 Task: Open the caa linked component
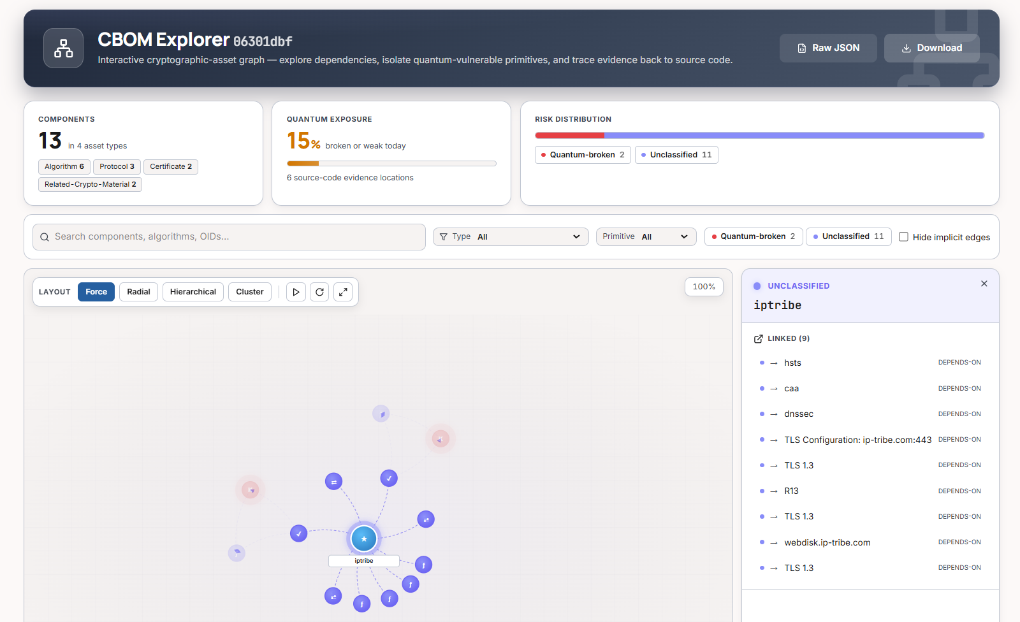tap(870, 388)
